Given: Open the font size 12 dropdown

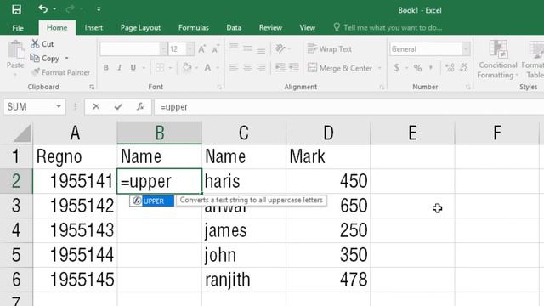Looking at the screenshot, I should point(190,49).
